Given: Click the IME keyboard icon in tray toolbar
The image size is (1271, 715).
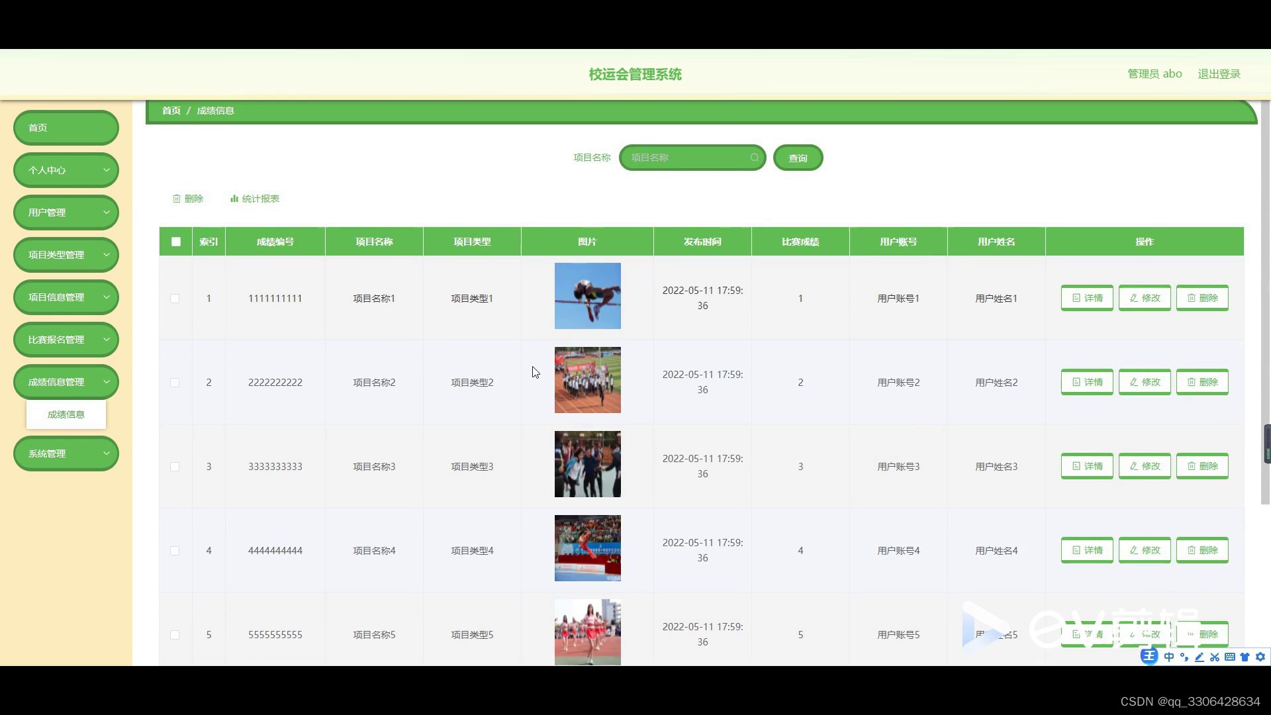Looking at the screenshot, I should (x=1229, y=657).
